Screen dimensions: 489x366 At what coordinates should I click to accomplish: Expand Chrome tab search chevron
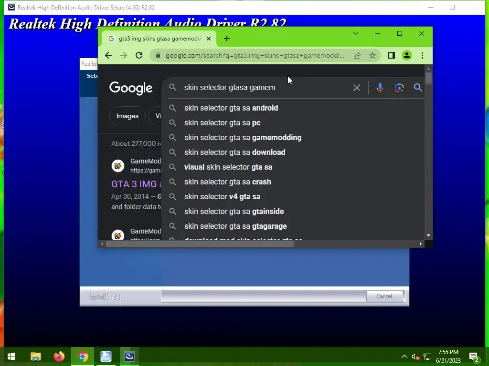355,33
